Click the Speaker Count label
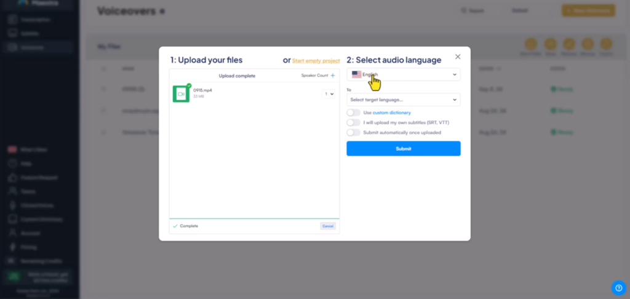Viewport: 630px width, 299px height. [314, 75]
